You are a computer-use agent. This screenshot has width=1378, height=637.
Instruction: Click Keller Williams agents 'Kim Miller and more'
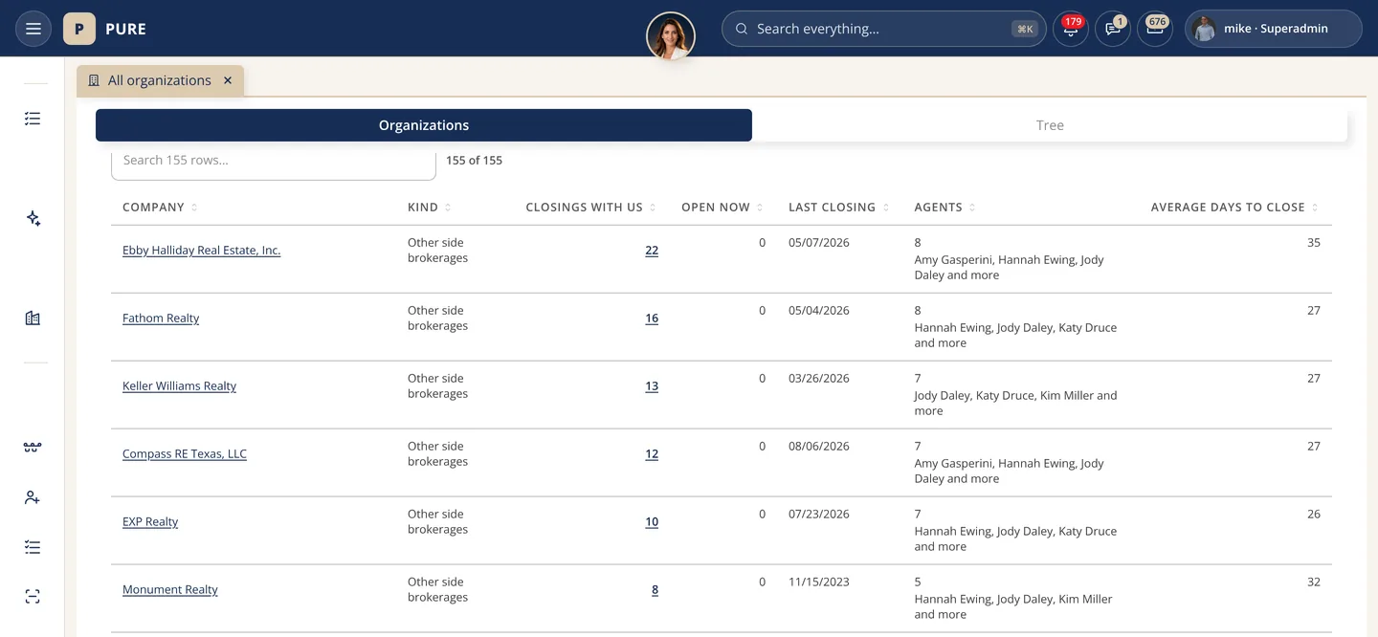1015,404
